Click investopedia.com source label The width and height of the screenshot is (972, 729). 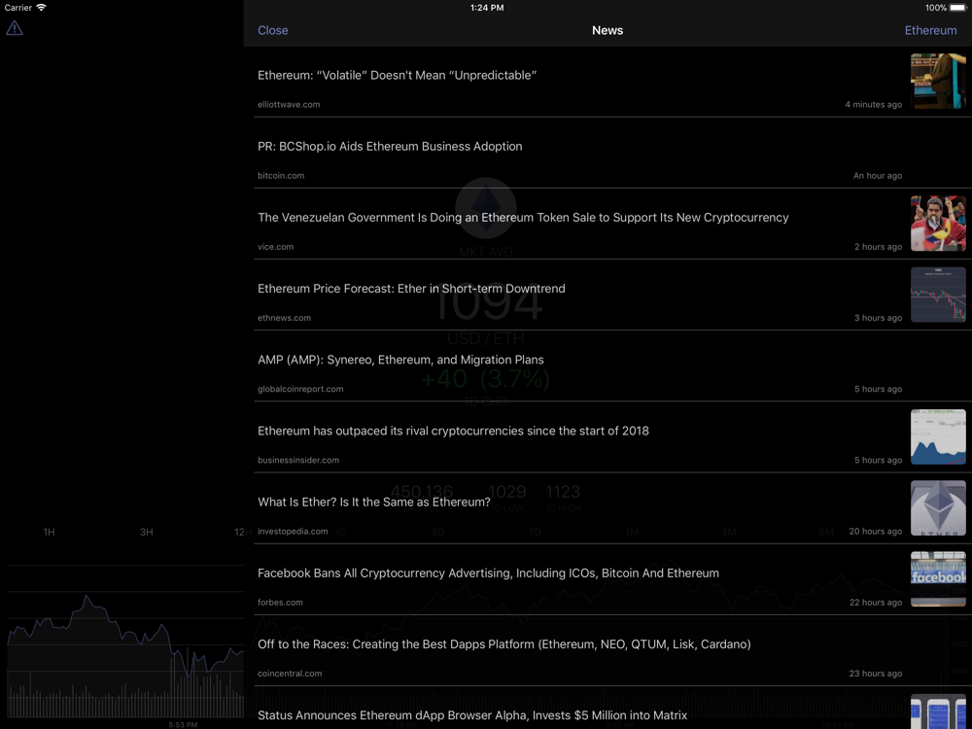pos(293,532)
